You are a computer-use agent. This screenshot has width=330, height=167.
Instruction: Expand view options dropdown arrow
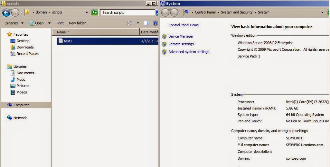(x=138, y=23)
